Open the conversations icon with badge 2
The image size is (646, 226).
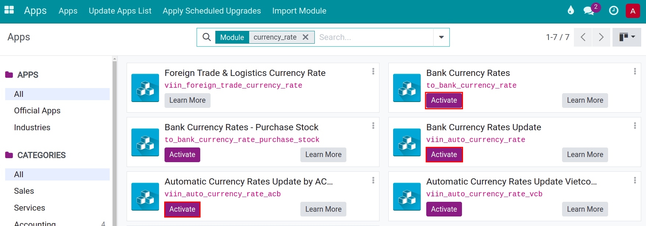click(589, 10)
